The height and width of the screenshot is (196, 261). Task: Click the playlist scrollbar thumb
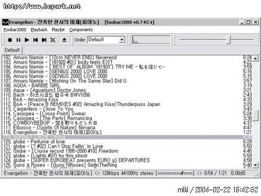point(255,115)
